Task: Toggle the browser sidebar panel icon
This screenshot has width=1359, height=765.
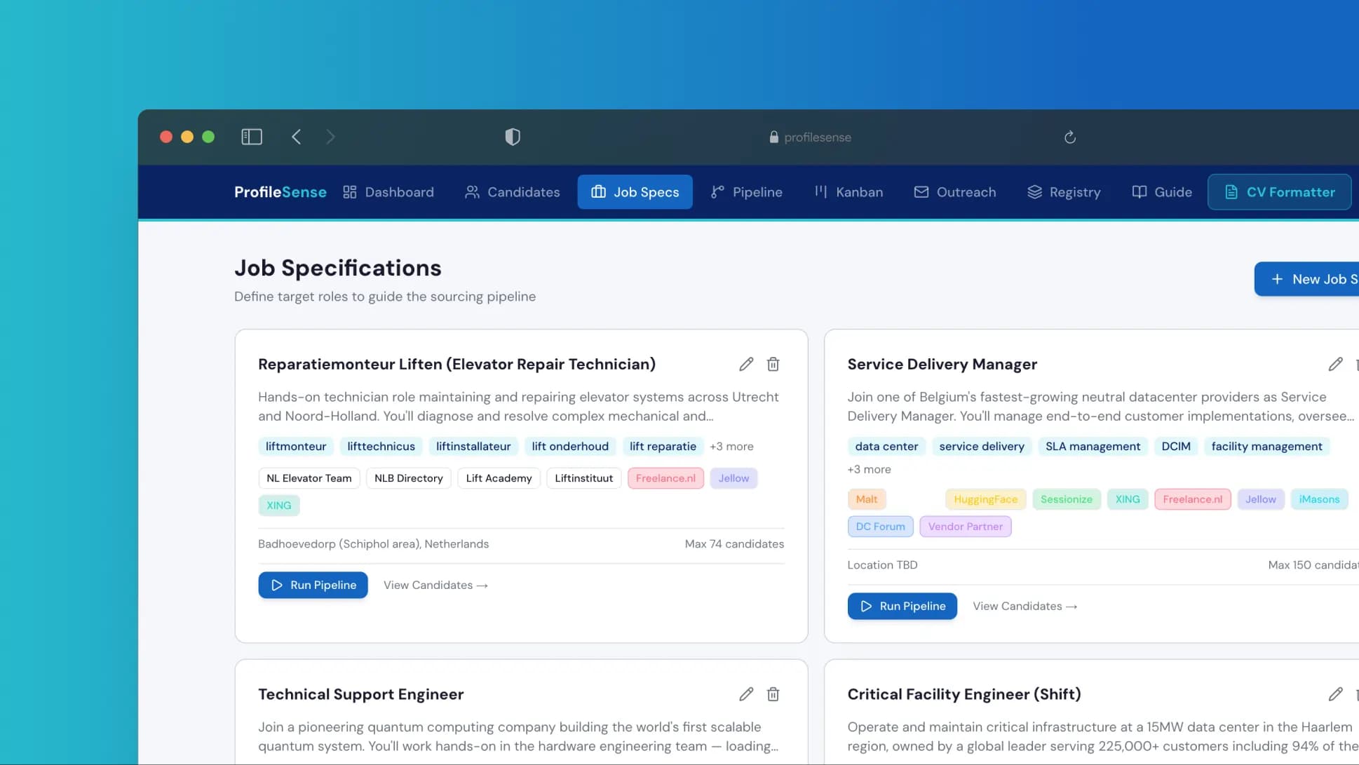Action: (x=252, y=137)
